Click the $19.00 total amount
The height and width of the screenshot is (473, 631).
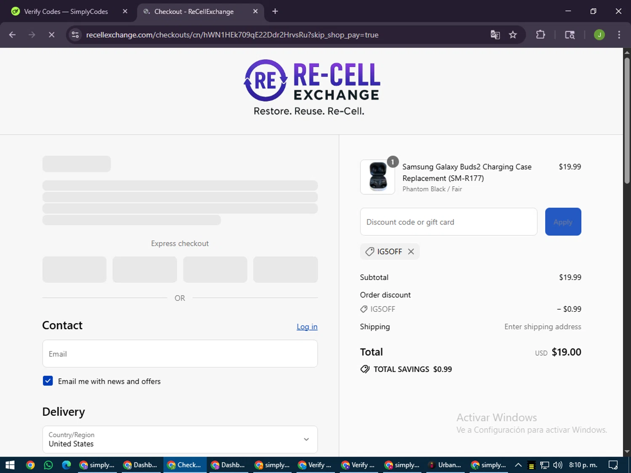pyautogui.click(x=566, y=352)
